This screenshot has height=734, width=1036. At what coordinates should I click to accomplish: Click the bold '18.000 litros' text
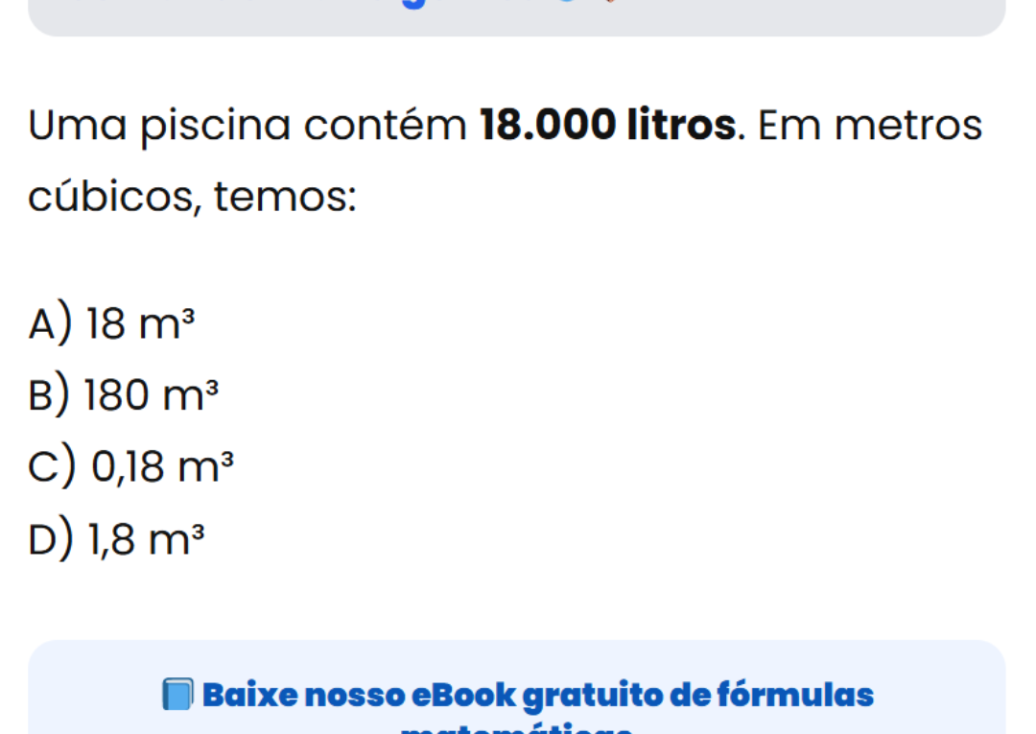point(608,127)
